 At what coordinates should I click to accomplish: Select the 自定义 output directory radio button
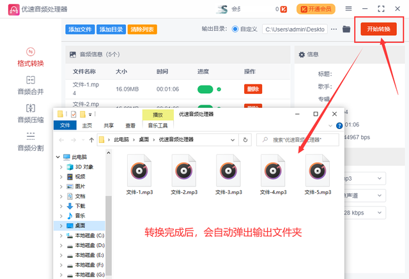point(235,29)
